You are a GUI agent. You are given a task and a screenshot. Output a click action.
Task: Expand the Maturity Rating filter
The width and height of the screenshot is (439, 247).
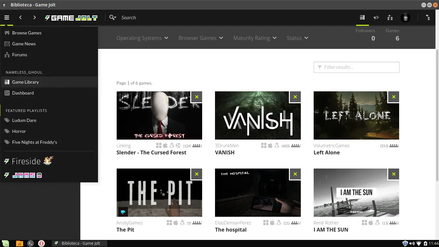pos(255,38)
